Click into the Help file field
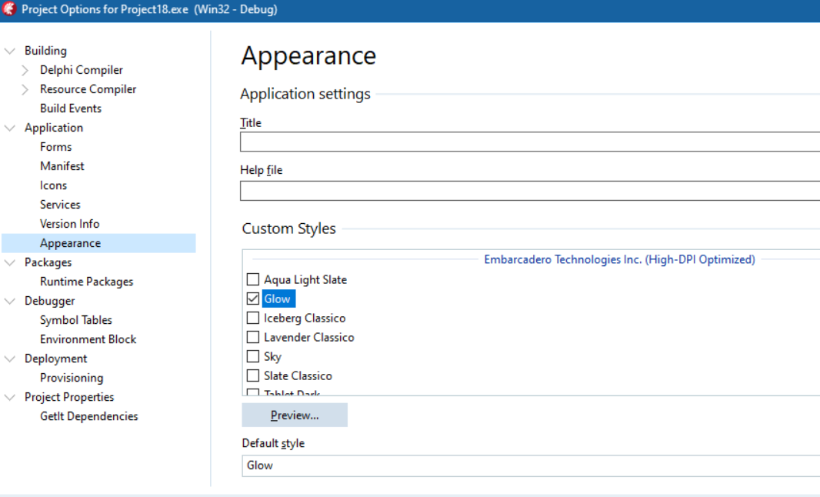Image resolution: width=820 pixels, height=497 pixels. pos(530,191)
